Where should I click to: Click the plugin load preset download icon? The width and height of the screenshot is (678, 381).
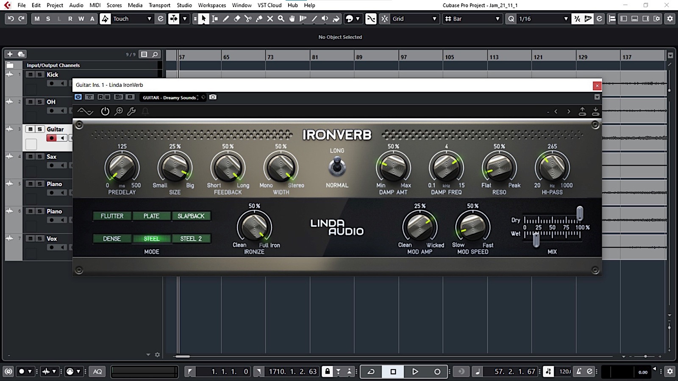(x=595, y=111)
